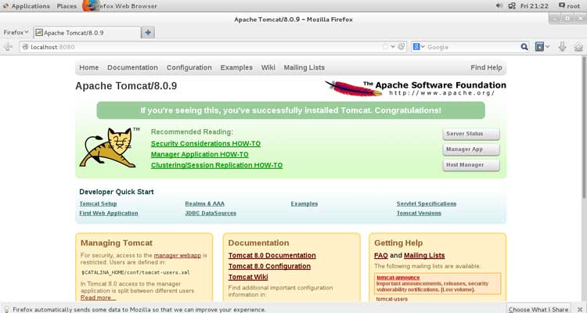Open the Tomcat Wiki link
The image size is (587, 313).
[248, 277]
